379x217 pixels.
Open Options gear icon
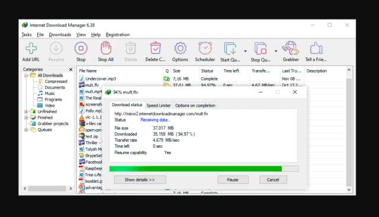pyautogui.click(x=180, y=49)
